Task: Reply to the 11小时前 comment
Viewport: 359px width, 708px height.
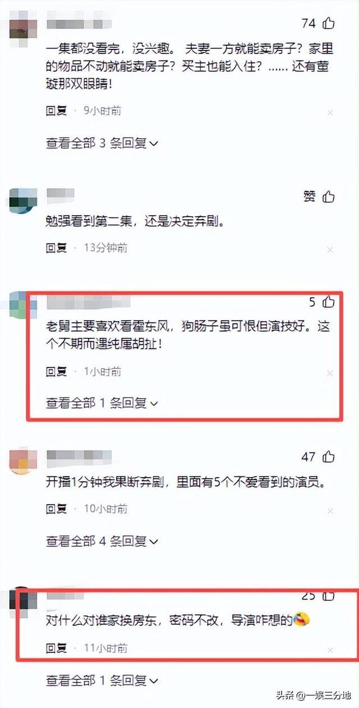Action: point(56,648)
